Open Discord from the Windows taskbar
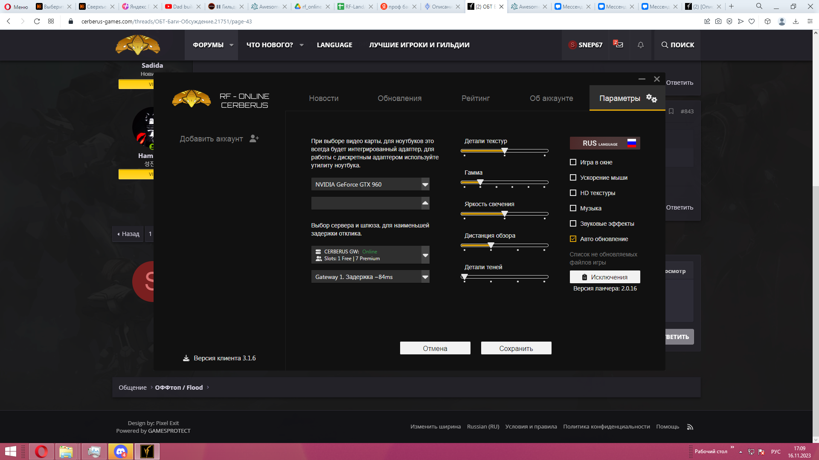819x460 pixels. pyautogui.click(x=121, y=451)
